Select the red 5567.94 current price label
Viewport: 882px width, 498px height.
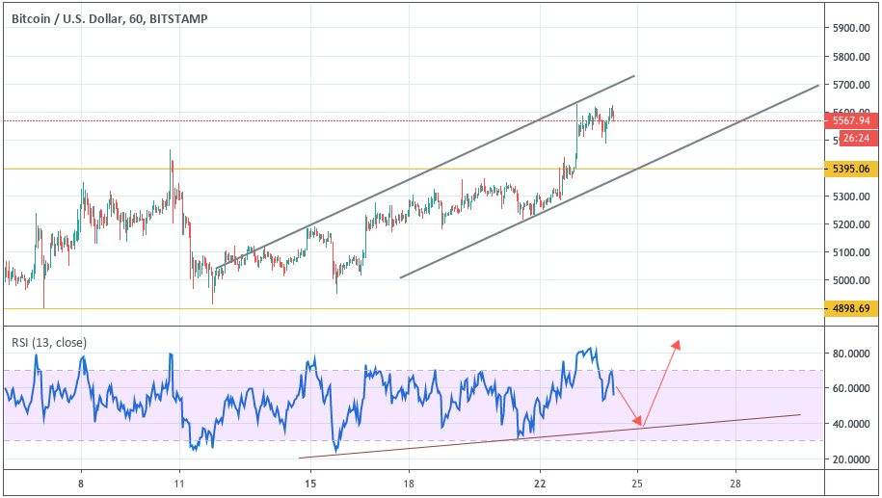pyautogui.click(x=850, y=120)
